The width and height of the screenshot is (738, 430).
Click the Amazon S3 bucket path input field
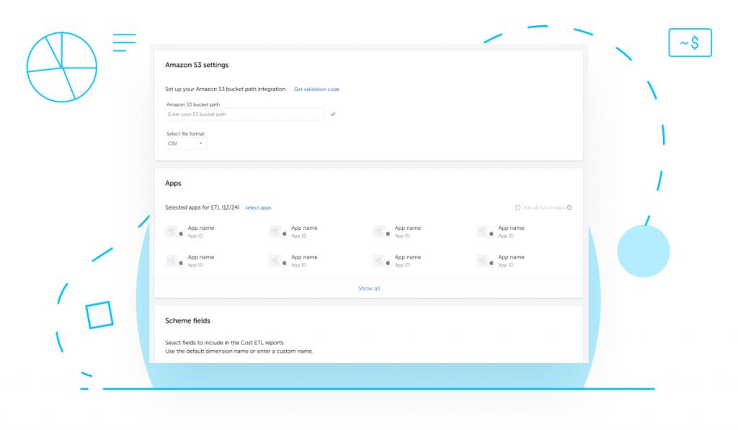pos(244,115)
